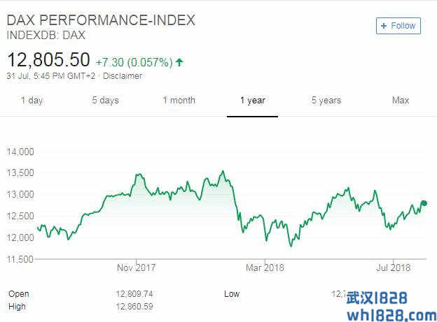Open the 1 month chart tab
Screen dimensions: 437x322
[179, 101]
